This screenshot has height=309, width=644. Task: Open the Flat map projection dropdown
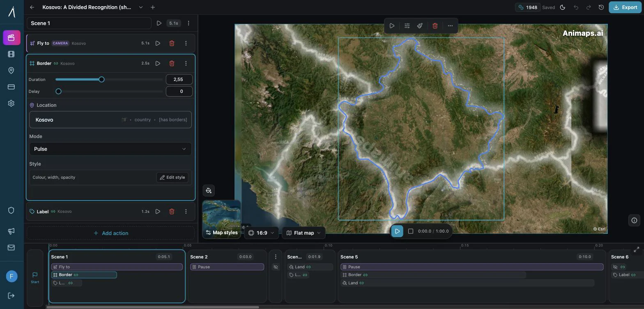303,233
